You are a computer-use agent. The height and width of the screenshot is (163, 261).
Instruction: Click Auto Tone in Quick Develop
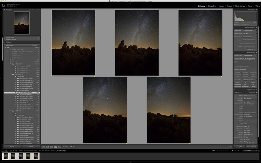click(248, 37)
